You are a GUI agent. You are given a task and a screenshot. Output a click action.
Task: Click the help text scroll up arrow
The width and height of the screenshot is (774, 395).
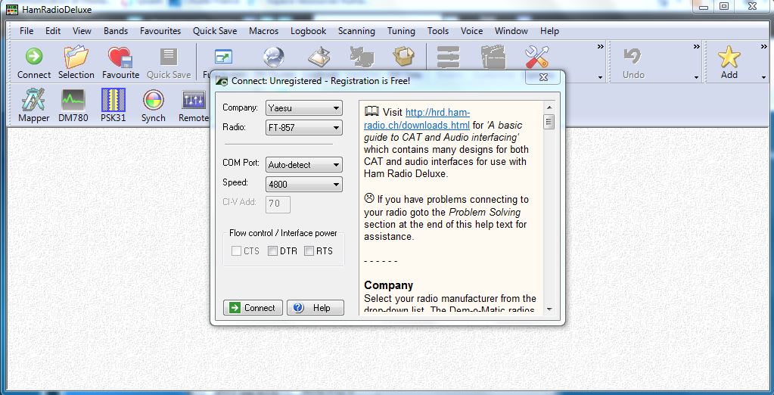click(x=549, y=107)
